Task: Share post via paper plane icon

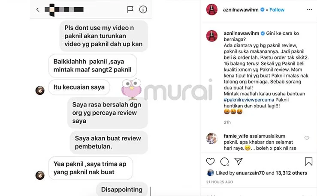Action: 239,161
